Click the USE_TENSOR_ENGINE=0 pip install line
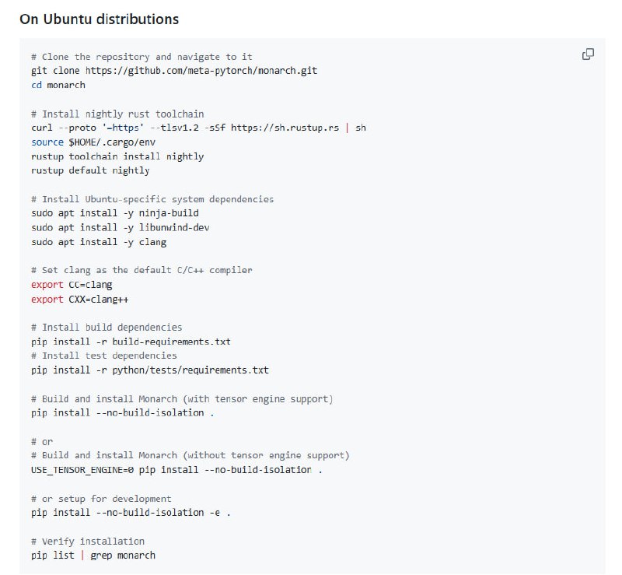Screen dimensions: 622x575 point(176,470)
